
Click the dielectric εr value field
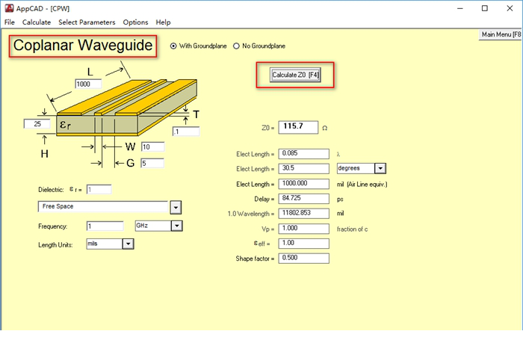[x=99, y=190]
